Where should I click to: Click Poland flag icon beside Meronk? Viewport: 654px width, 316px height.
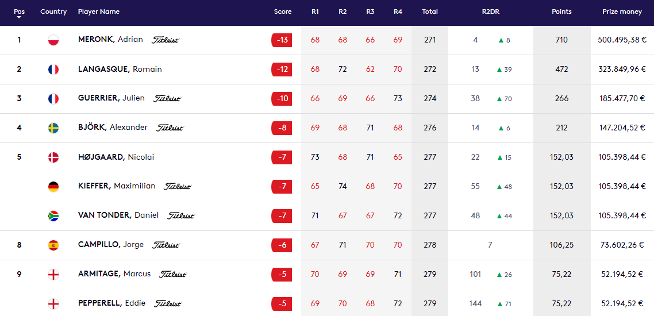53,40
